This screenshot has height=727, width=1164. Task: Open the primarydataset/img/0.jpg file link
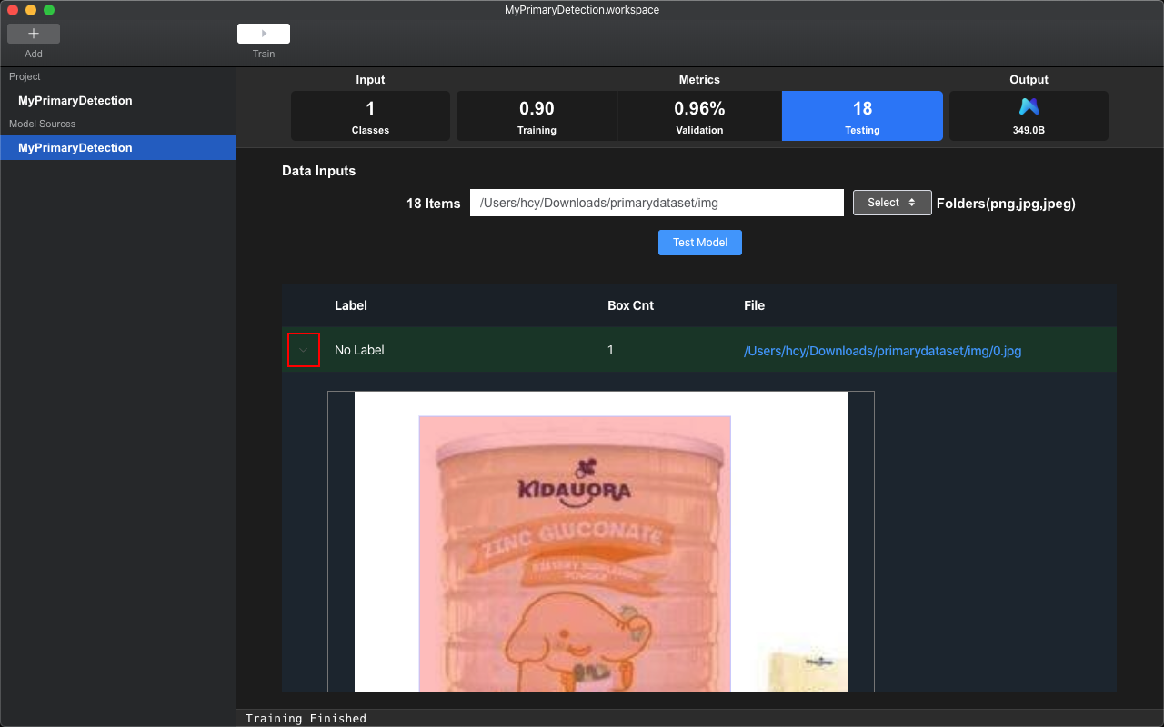pyautogui.click(x=882, y=351)
